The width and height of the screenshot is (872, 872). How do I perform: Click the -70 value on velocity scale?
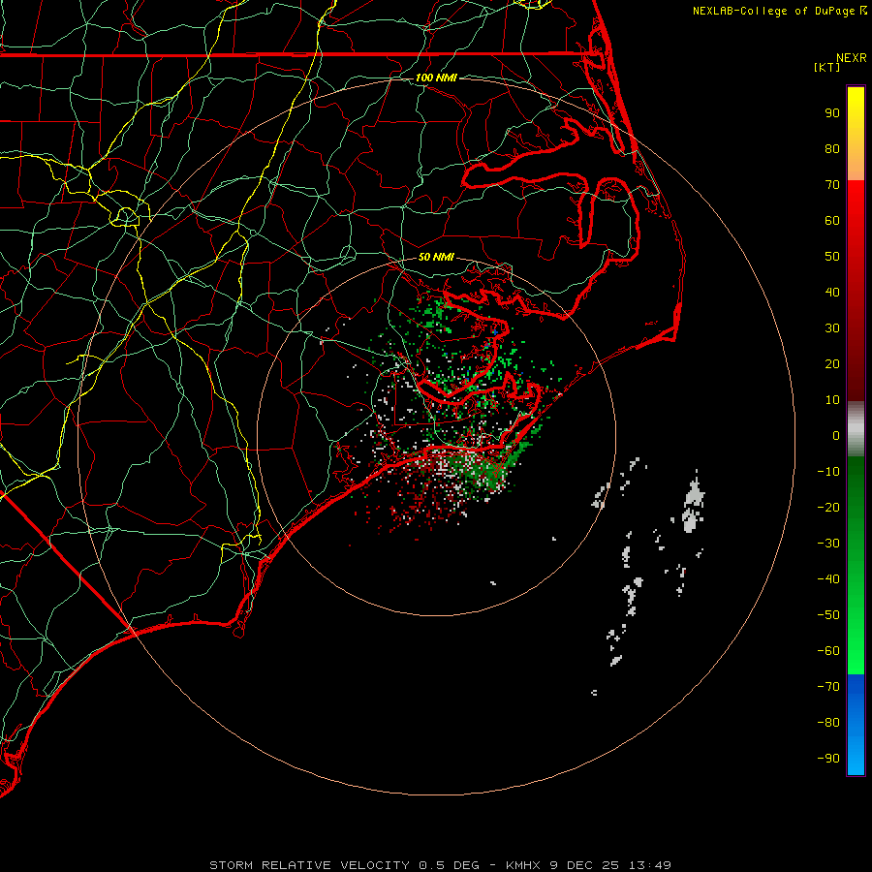(828, 687)
